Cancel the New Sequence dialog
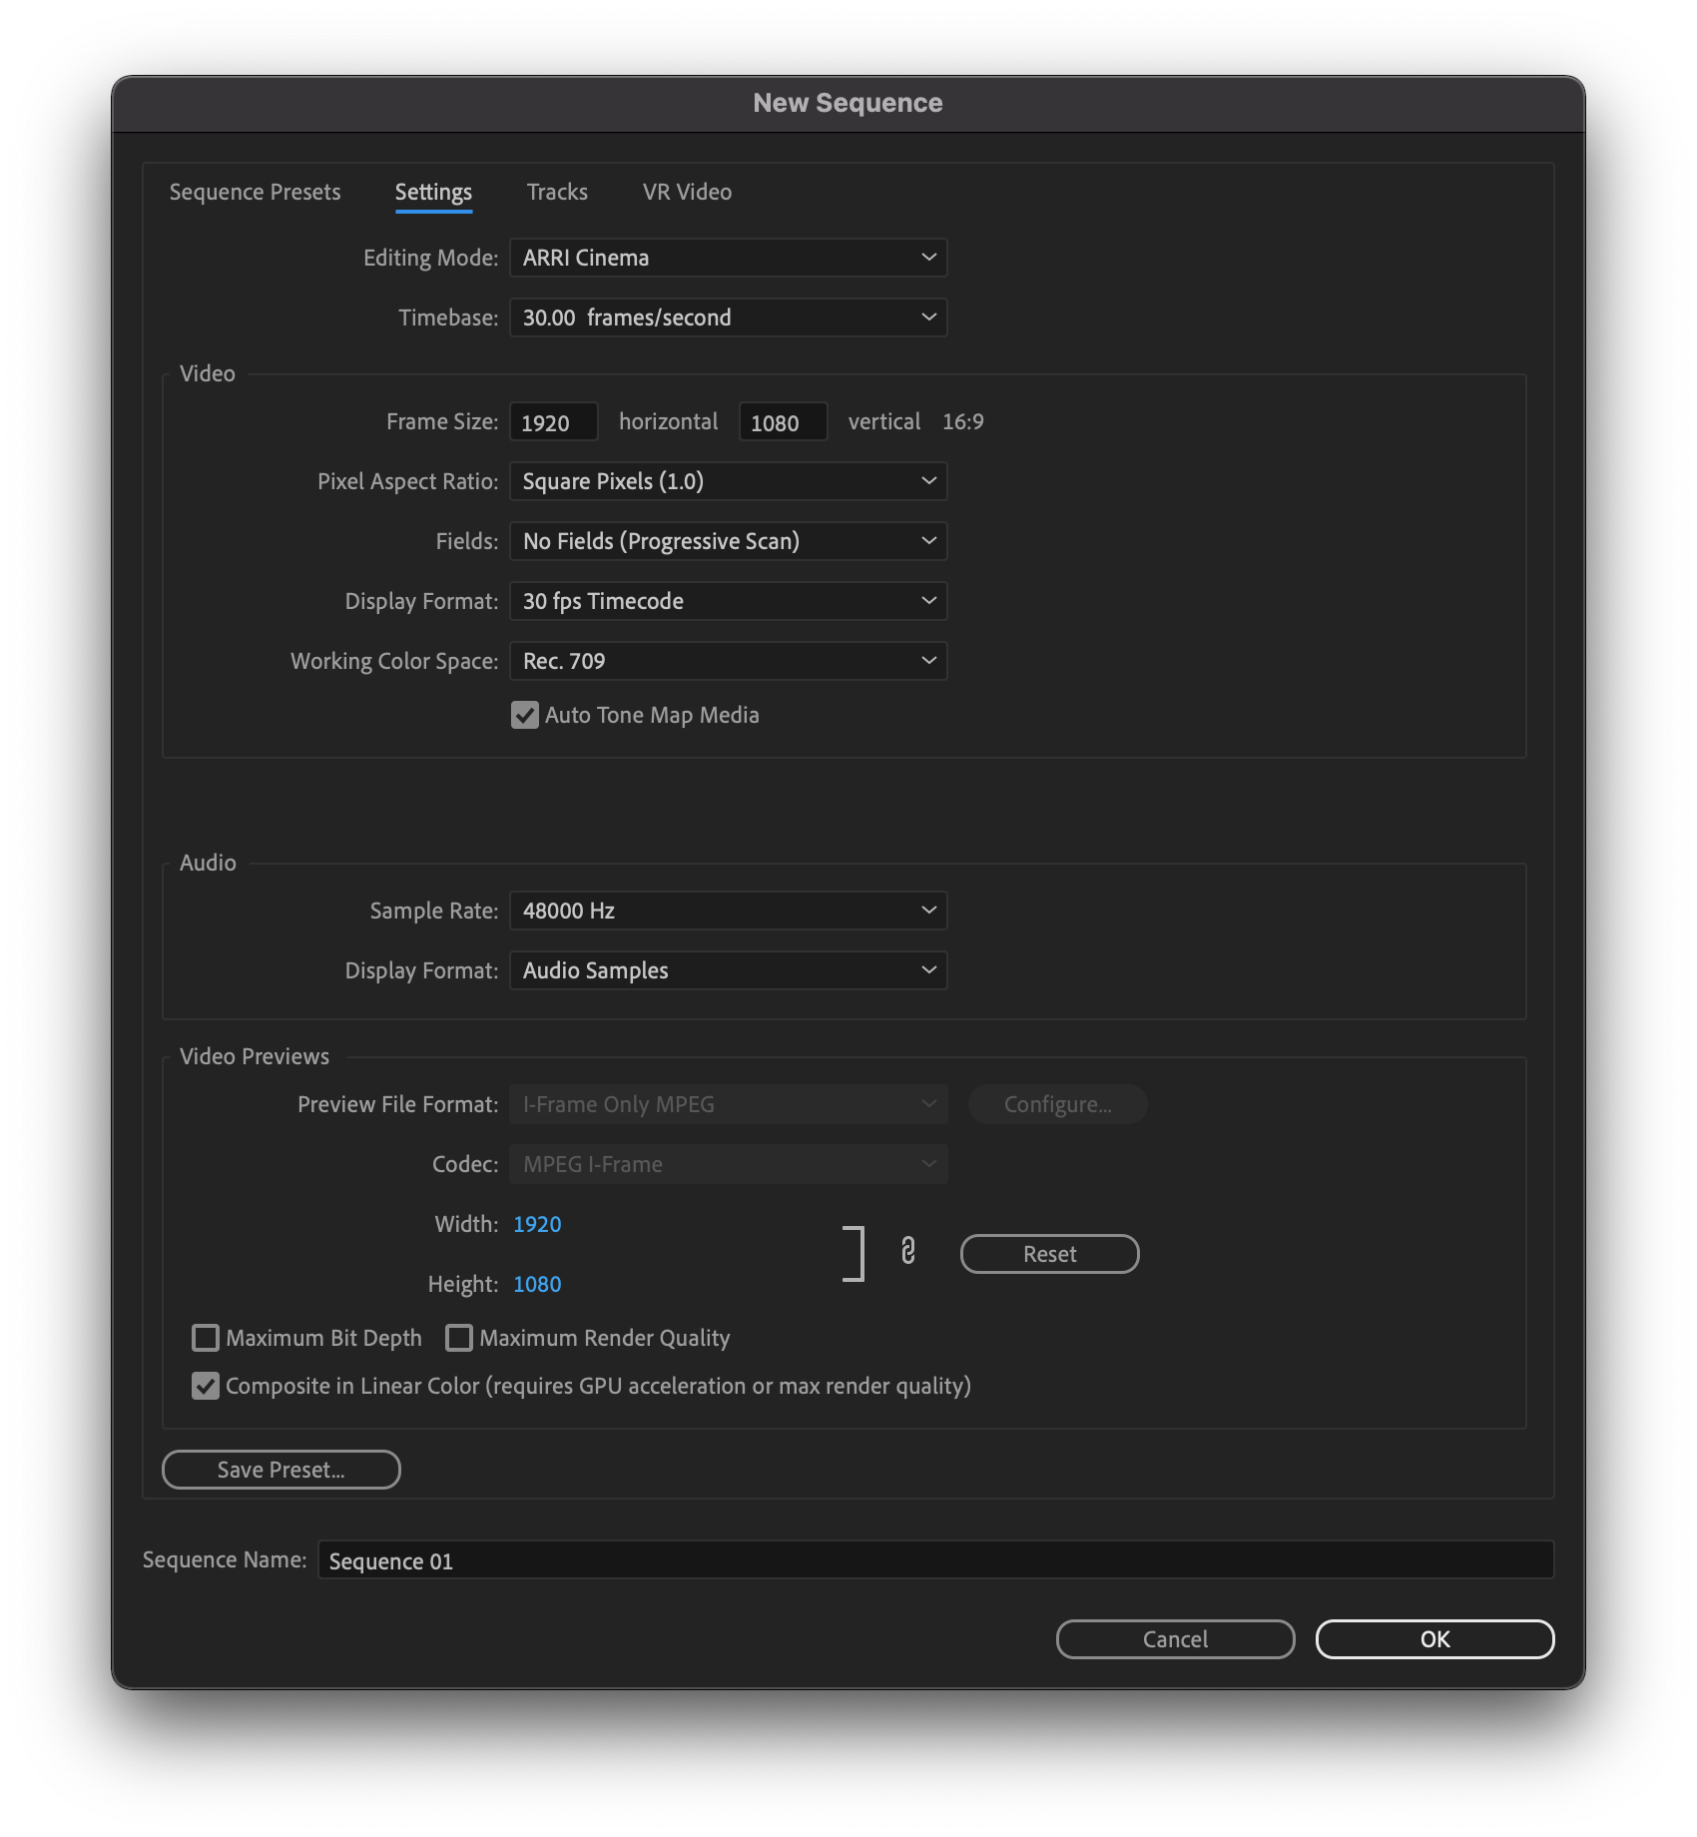The height and width of the screenshot is (1837, 1697). click(x=1175, y=1639)
